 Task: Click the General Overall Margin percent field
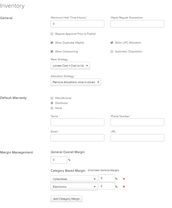click(59, 160)
